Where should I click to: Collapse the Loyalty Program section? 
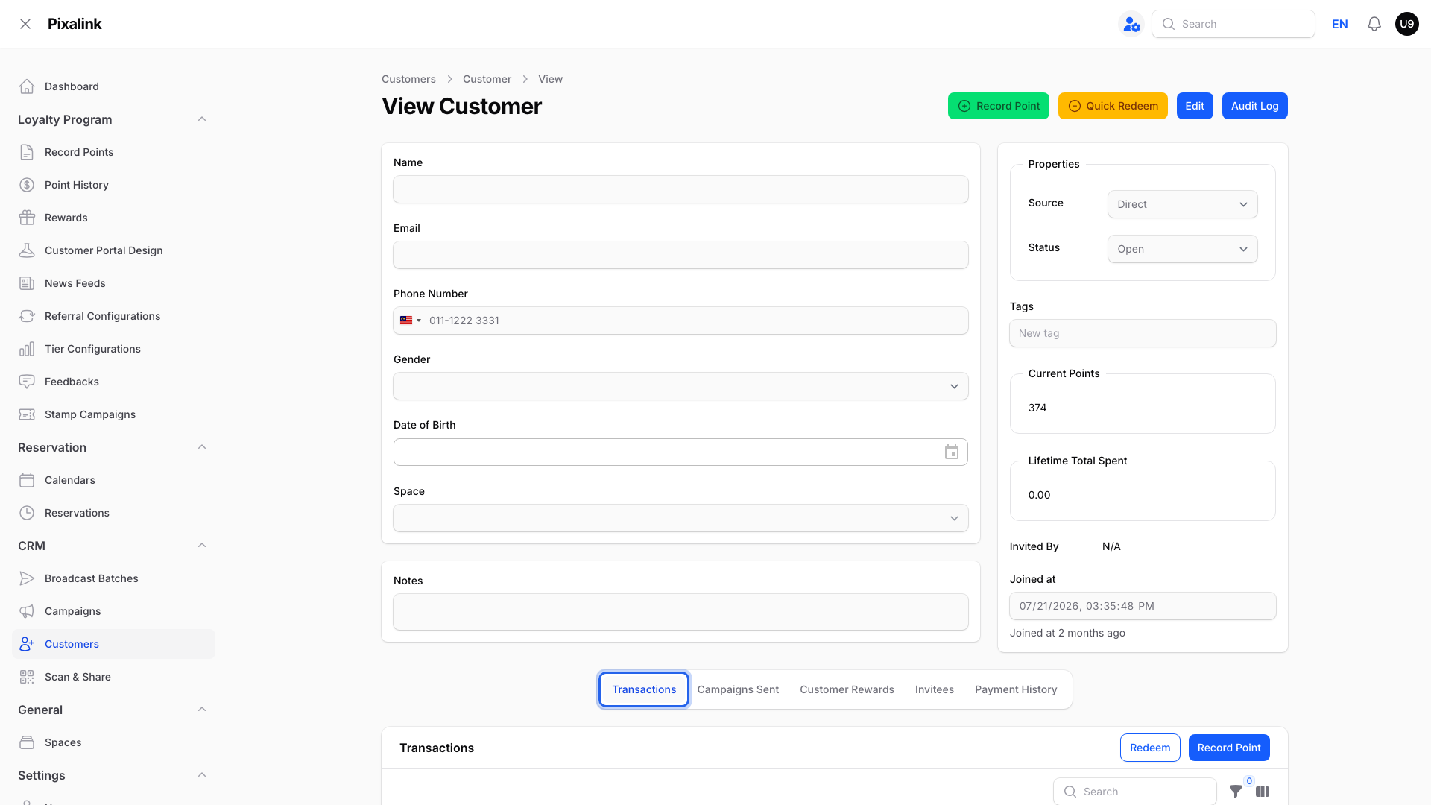coord(202,119)
